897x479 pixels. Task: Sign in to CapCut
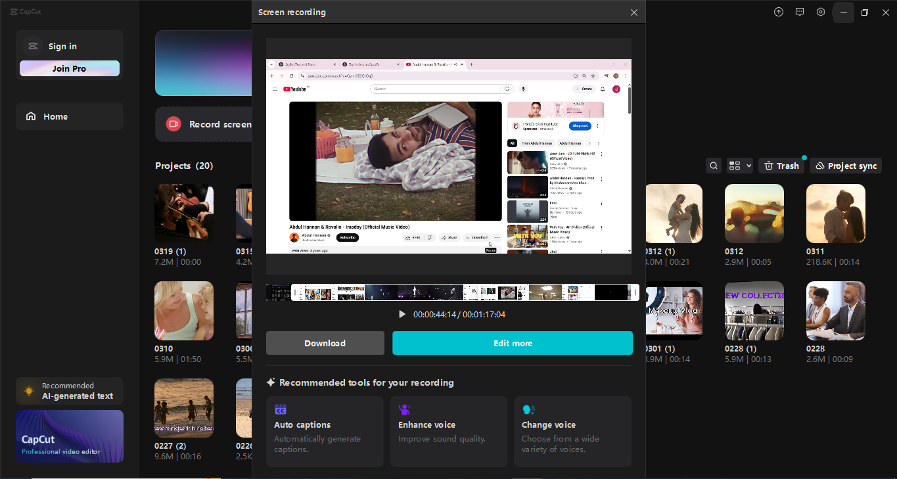pyautogui.click(x=62, y=46)
